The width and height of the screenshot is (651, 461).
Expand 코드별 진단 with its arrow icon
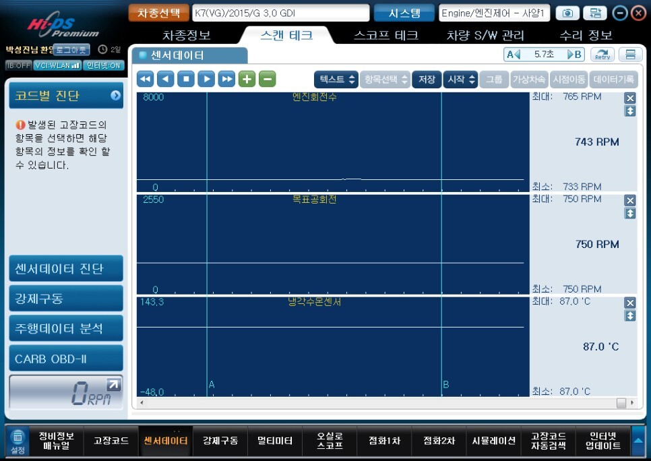116,96
